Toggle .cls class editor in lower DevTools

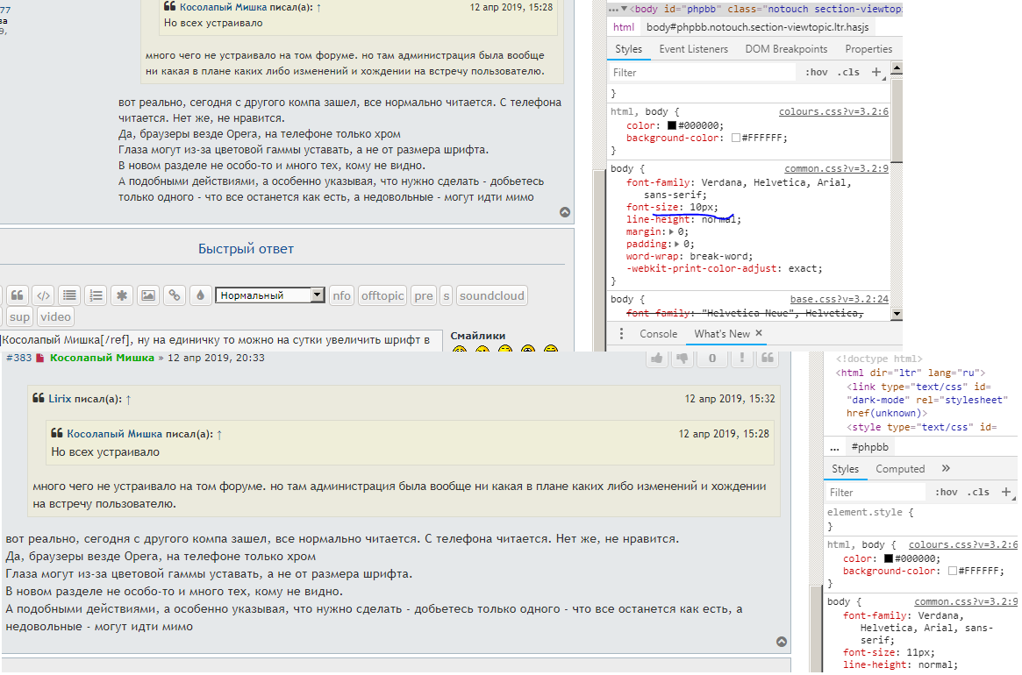tap(977, 493)
